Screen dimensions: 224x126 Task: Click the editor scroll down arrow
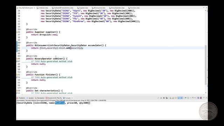pos(206,93)
